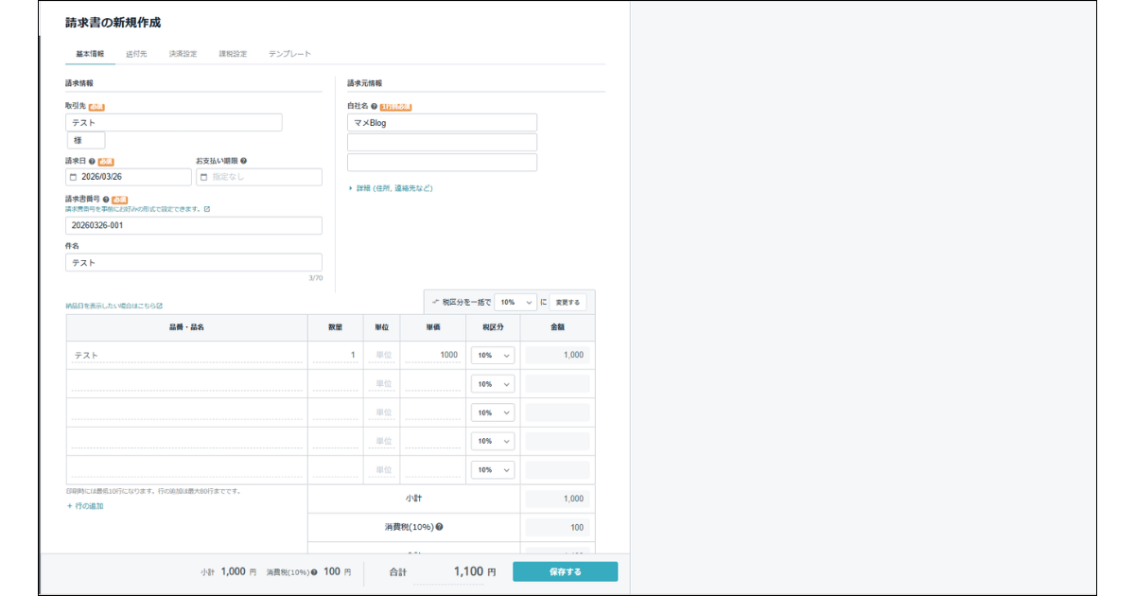Click the help icon beside お支払い期限
Screen dimensions: 1135x596
[244, 162]
